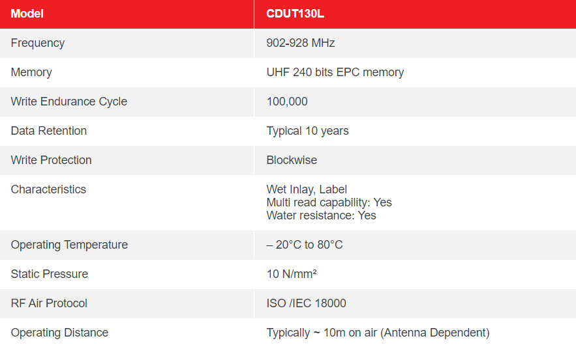
Task: Select the Model header cell
Action: point(127,14)
